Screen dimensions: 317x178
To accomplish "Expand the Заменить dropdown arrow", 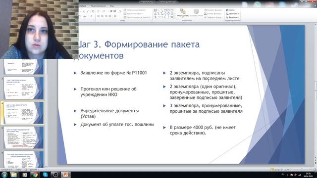I will (239, 14).
